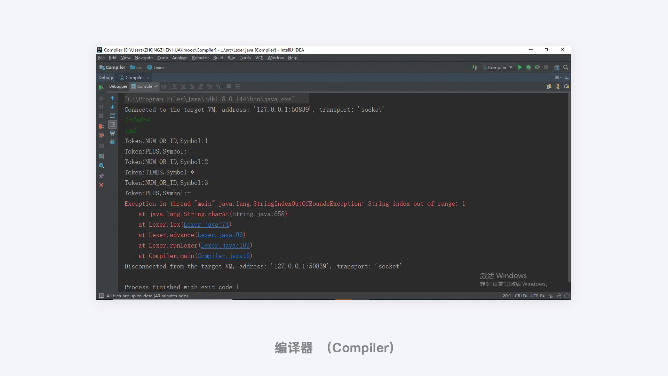Click the Evaluate Expression calculator icon
Screen dimensions: 668x376
[229, 86]
